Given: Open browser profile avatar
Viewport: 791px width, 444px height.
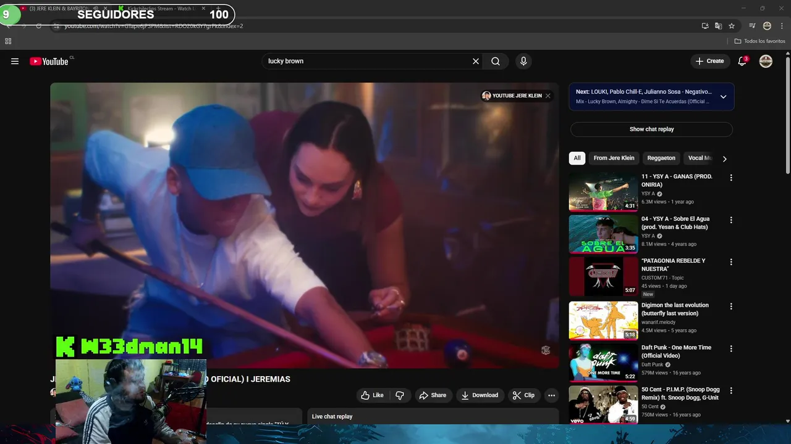Looking at the screenshot, I should [767, 26].
